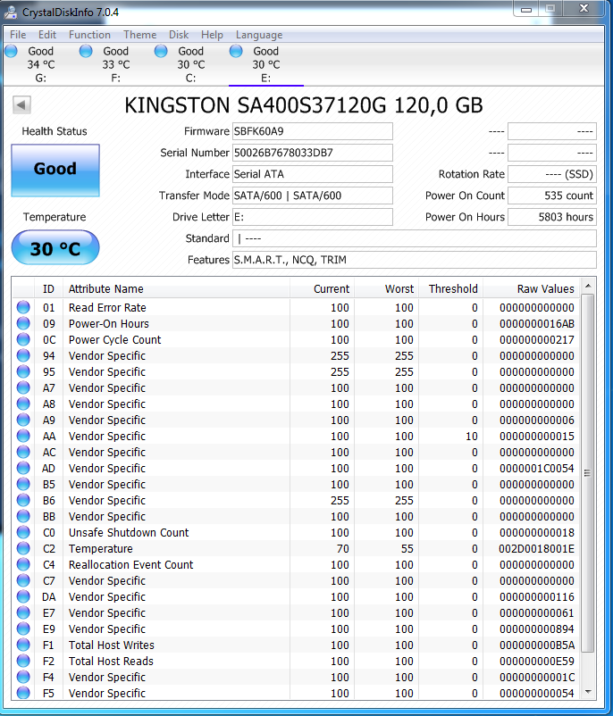Click the 30 °C temperature button
Image resolution: width=613 pixels, height=716 pixels.
click(x=55, y=249)
